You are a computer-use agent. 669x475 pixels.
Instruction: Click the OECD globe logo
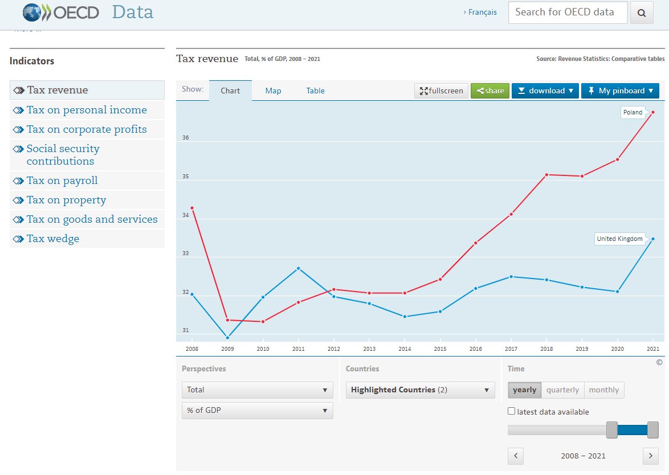(32, 13)
